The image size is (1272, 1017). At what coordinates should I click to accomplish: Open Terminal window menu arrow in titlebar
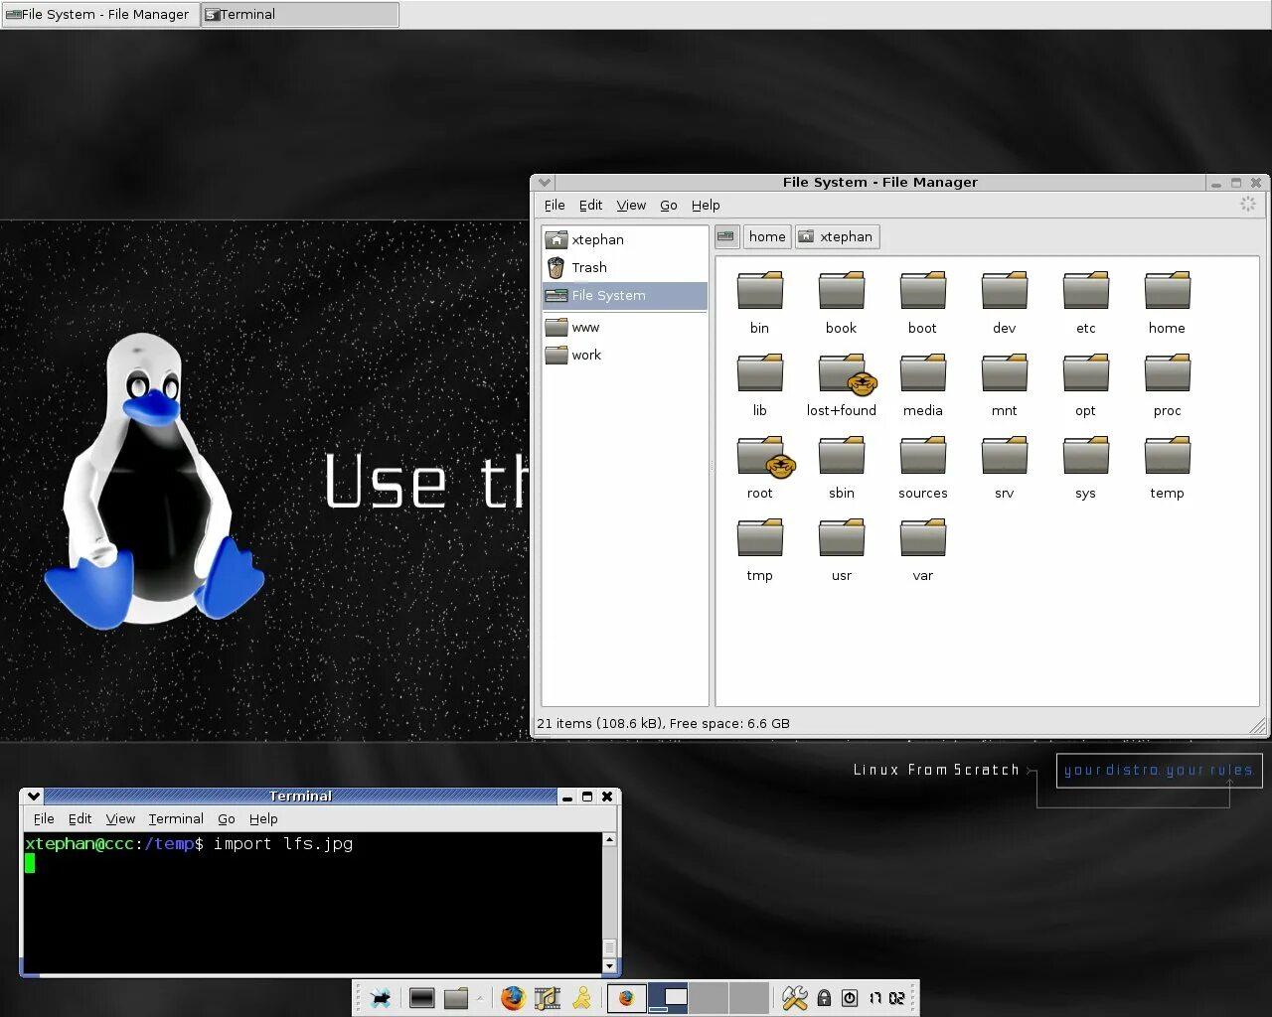click(34, 796)
